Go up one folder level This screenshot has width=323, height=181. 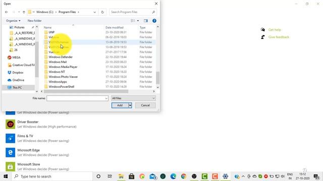point(24,12)
